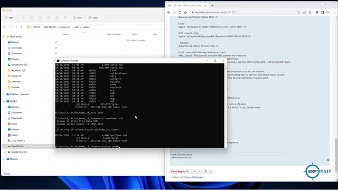The width and height of the screenshot is (338, 190).
Task: Open Youtube folder in sidebar
Action: [15, 87]
